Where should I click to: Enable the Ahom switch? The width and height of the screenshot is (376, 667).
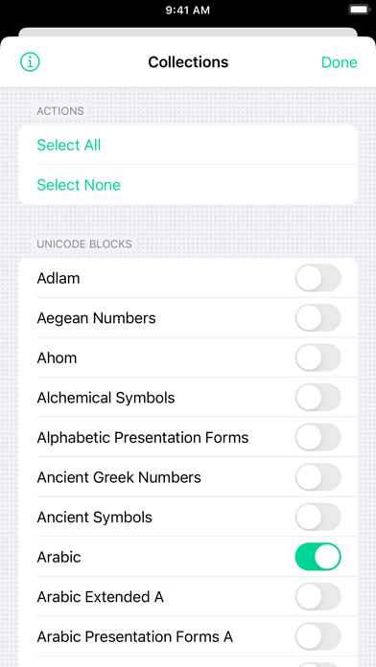[x=318, y=357]
